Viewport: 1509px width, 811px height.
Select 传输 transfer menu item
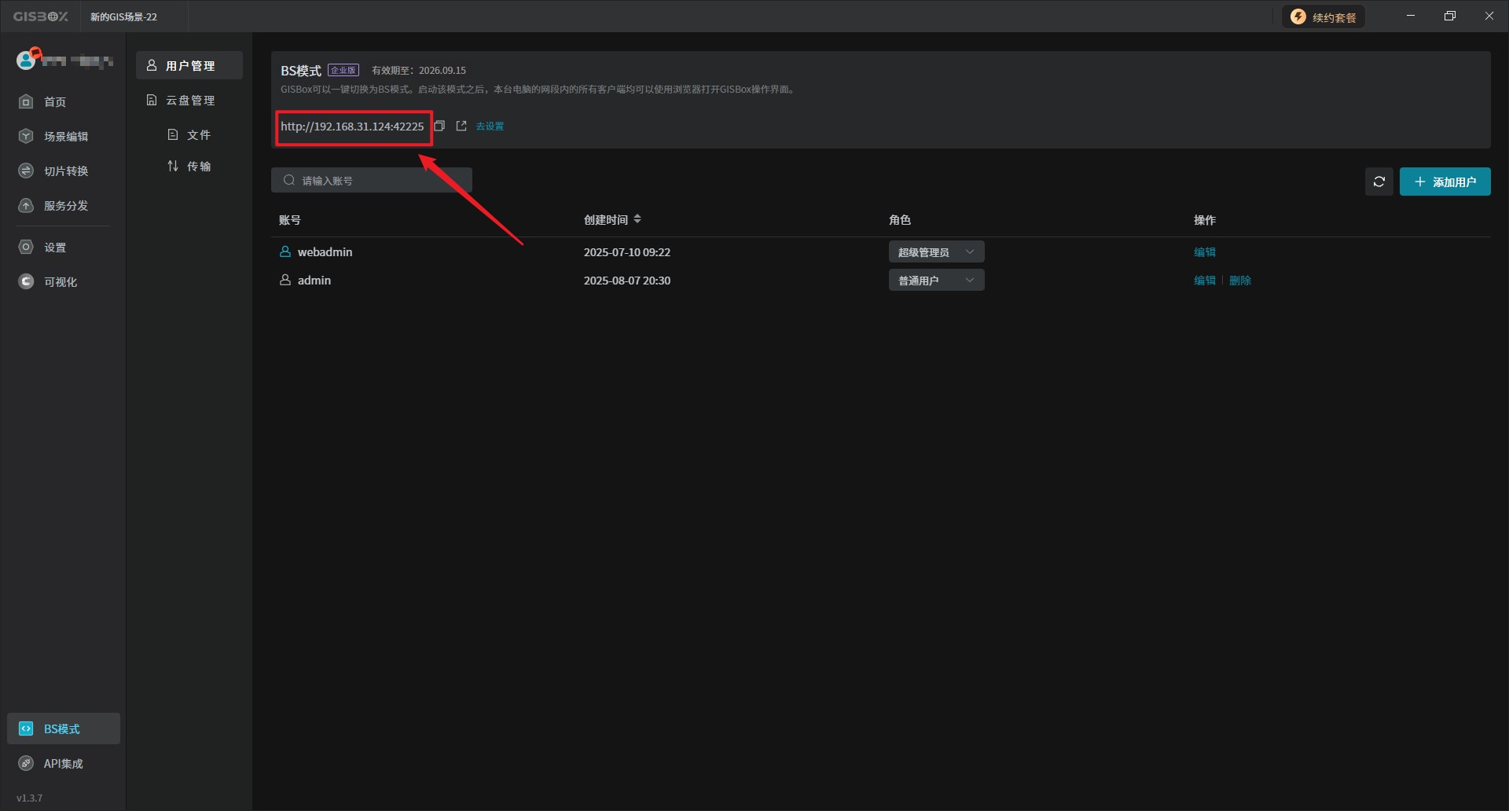pyautogui.click(x=198, y=167)
